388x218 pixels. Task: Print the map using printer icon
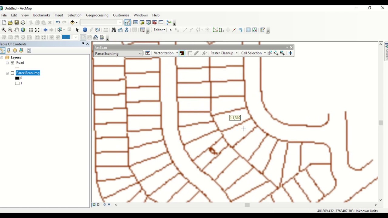click(23, 22)
